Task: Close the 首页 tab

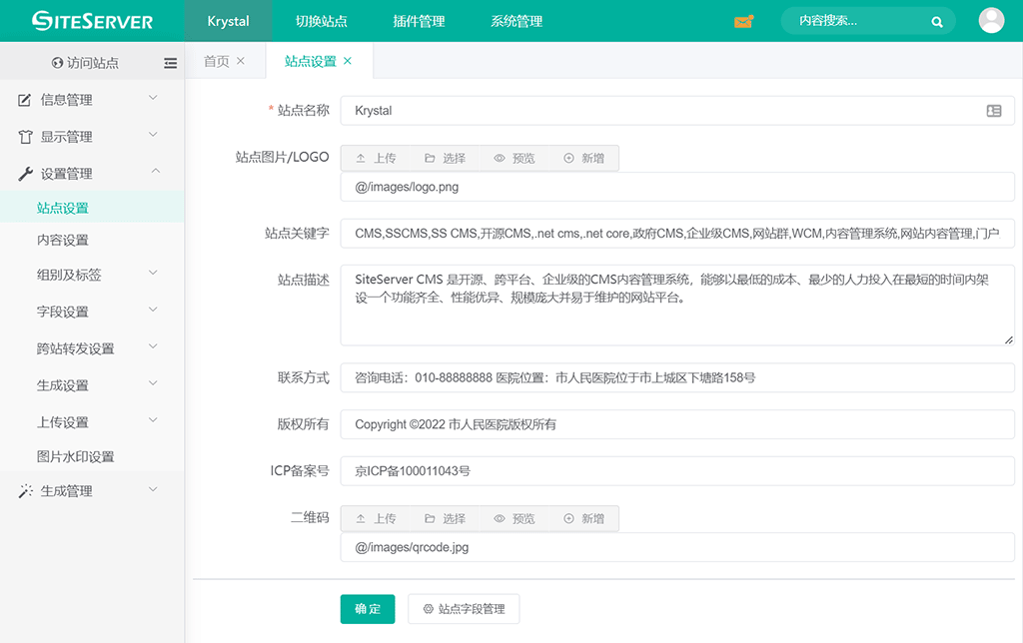Action: 241,61
